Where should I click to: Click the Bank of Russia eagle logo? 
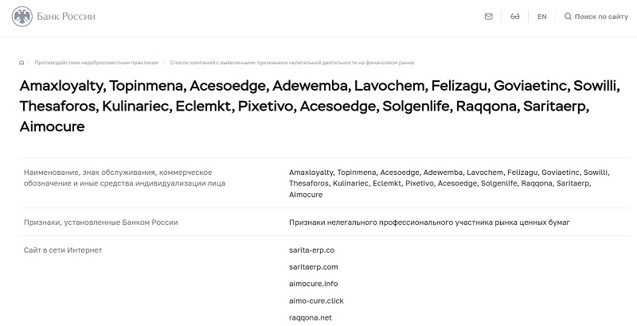click(22, 17)
